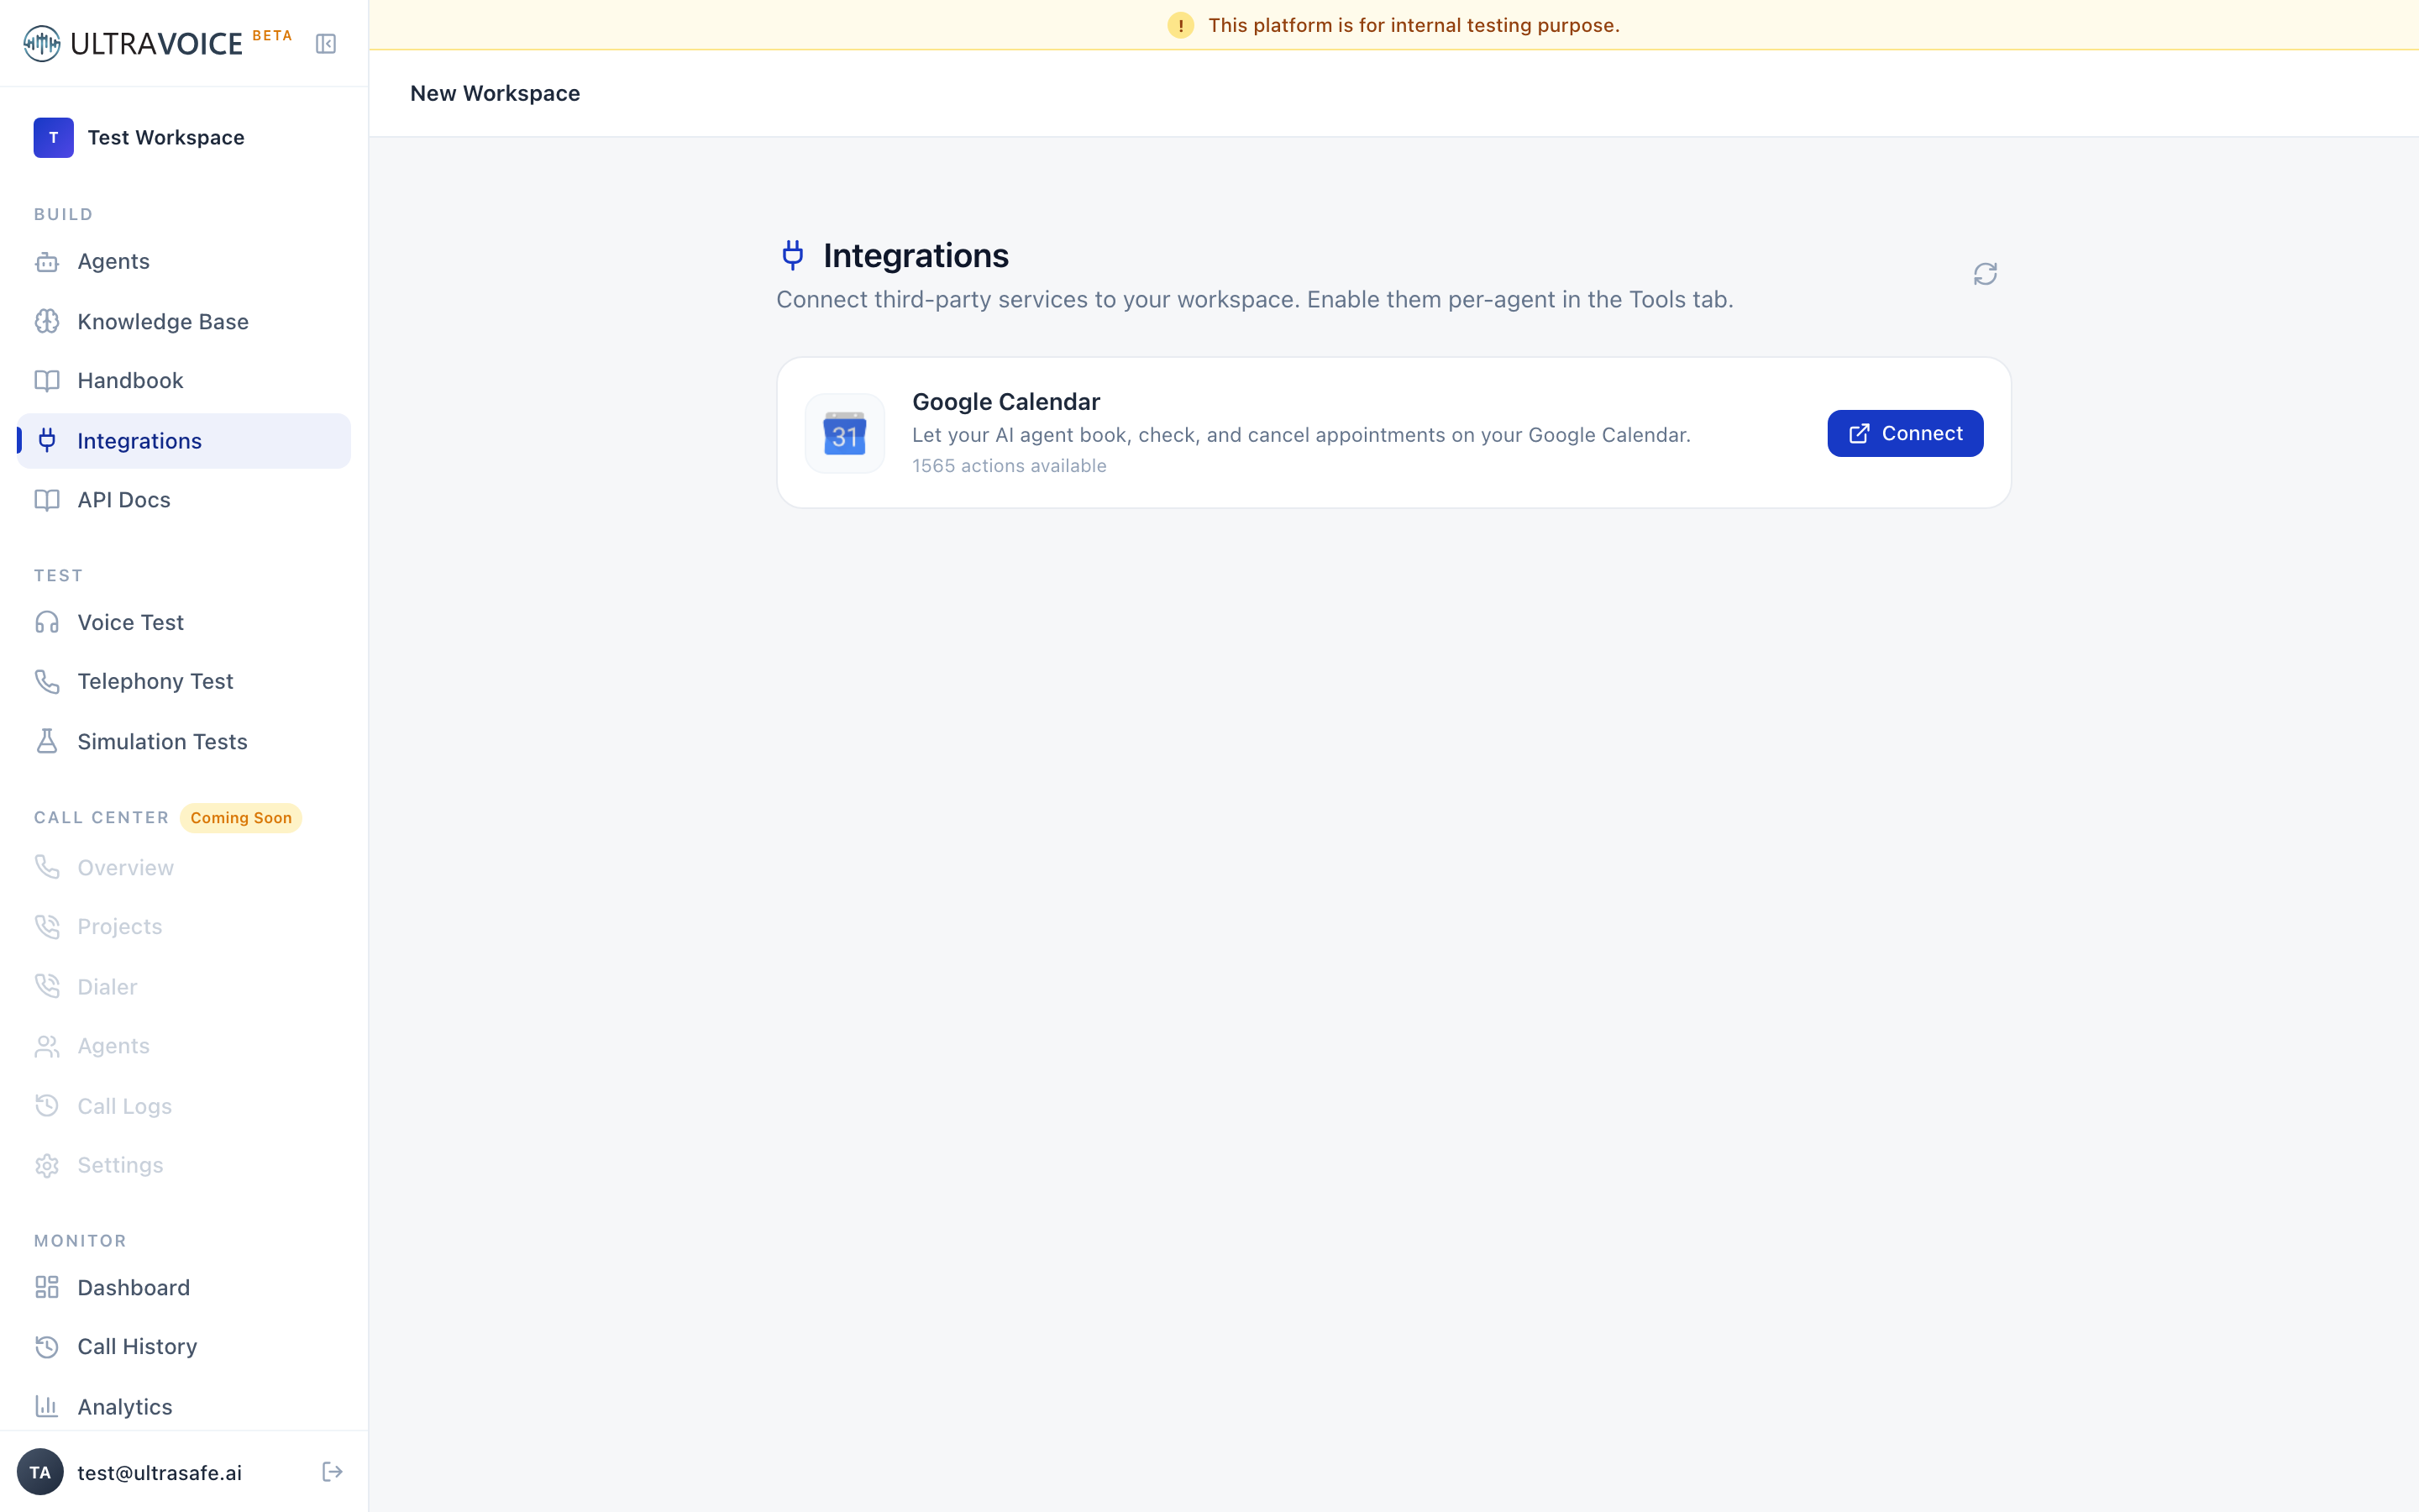Click the Agents robot icon in Build
The height and width of the screenshot is (1512, 2419).
point(47,262)
